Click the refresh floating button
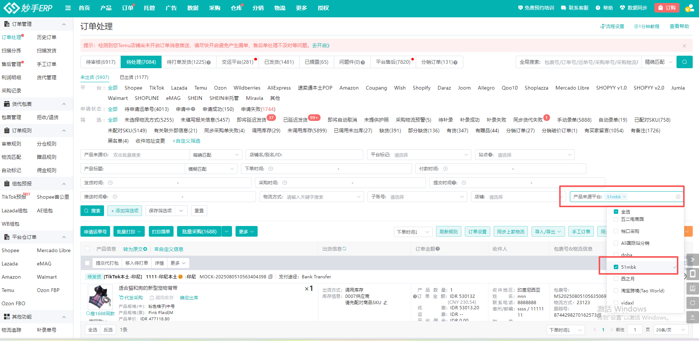Viewport: 699px width, 341px height. tap(692, 303)
